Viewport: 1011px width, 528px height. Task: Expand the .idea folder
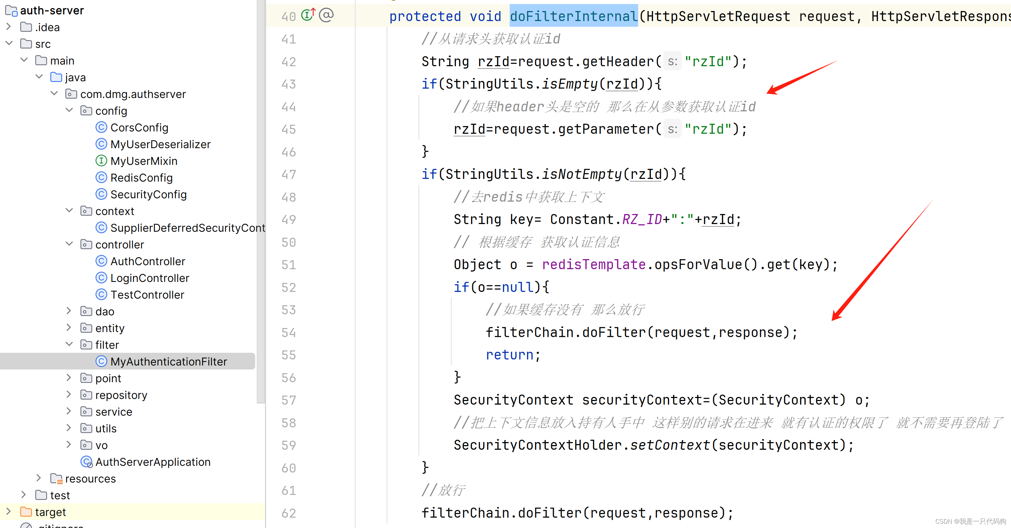[x=9, y=27]
